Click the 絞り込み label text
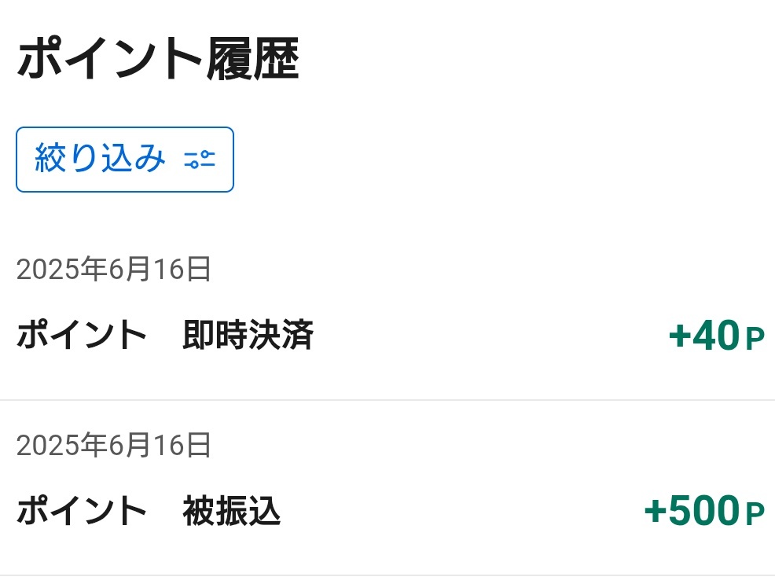The width and height of the screenshot is (775, 584). (x=100, y=159)
